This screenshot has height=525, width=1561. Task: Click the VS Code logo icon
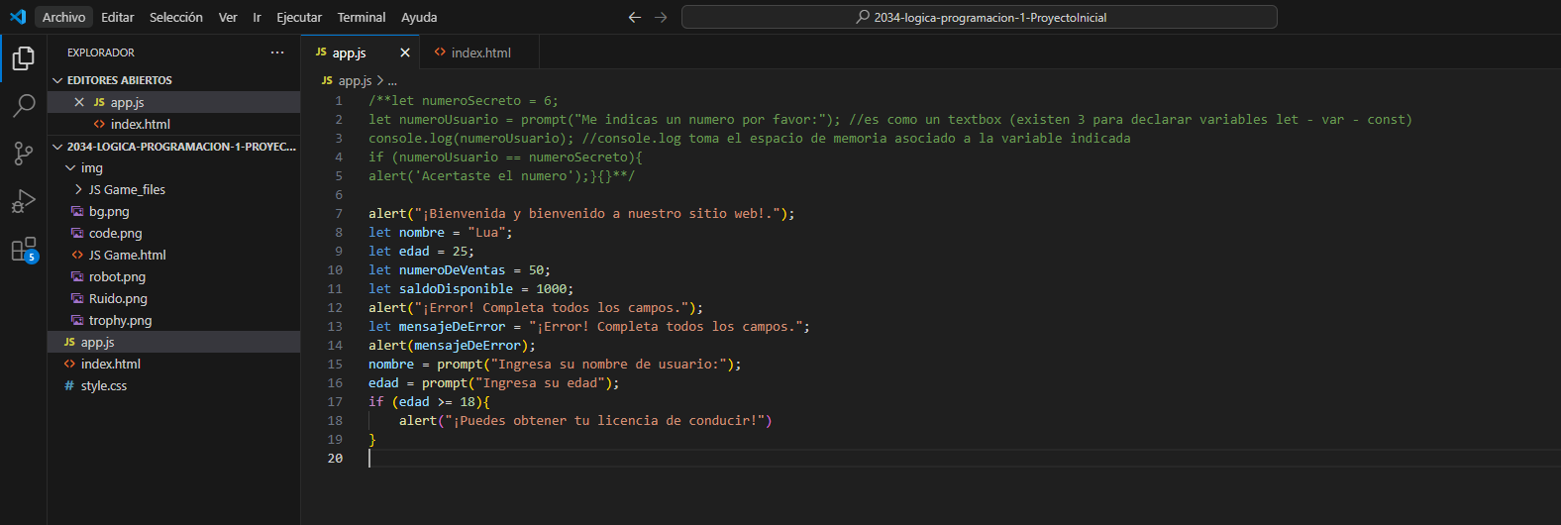18,17
